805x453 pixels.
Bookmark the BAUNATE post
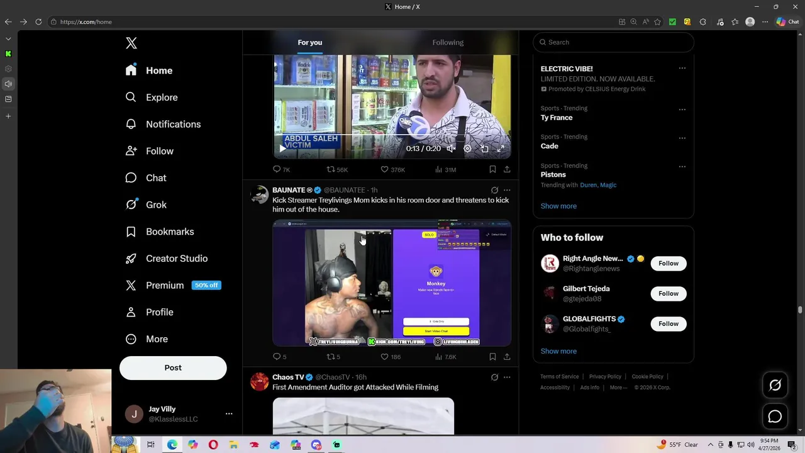[x=492, y=357]
